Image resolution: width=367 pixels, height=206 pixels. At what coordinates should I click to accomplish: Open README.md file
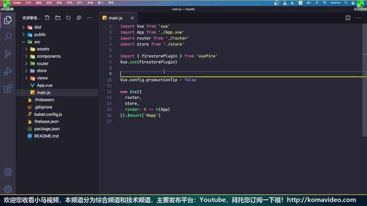[46, 136]
